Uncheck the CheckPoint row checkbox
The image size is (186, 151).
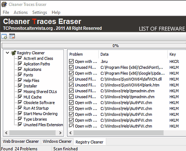click(71, 67)
